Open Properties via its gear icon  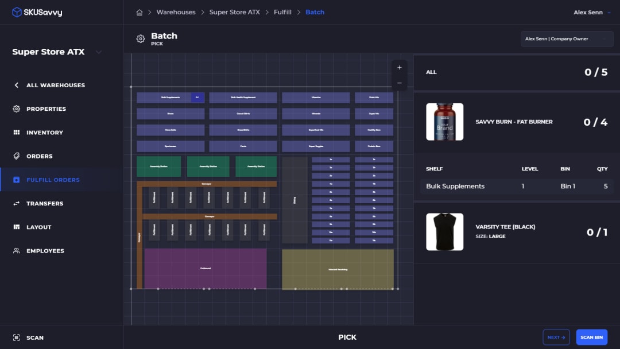pyautogui.click(x=16, y=108)
